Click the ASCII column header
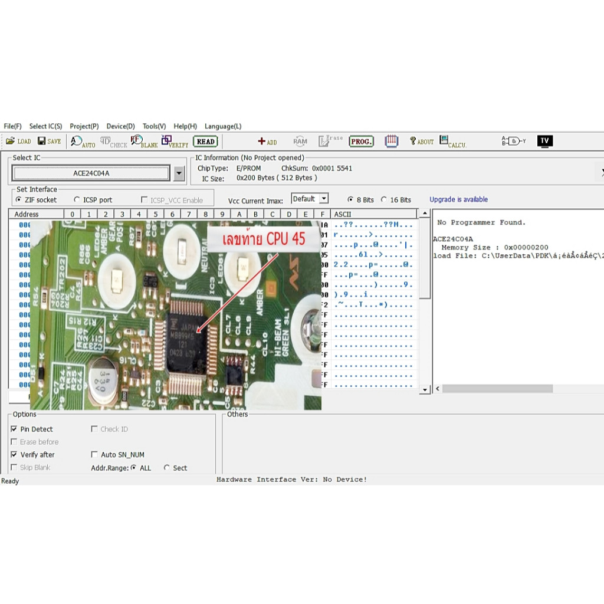Image resolution: width=604 pixels, height=604 pixels. pos(373,214)
